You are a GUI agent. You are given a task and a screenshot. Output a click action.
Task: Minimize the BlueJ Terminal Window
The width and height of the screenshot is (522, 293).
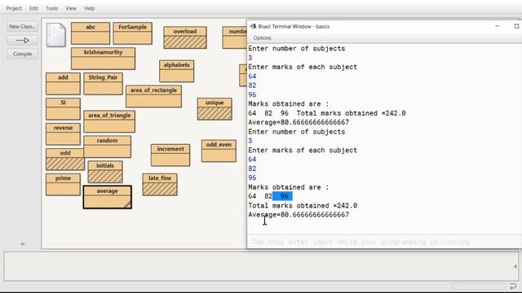click(x=497, y=26)
